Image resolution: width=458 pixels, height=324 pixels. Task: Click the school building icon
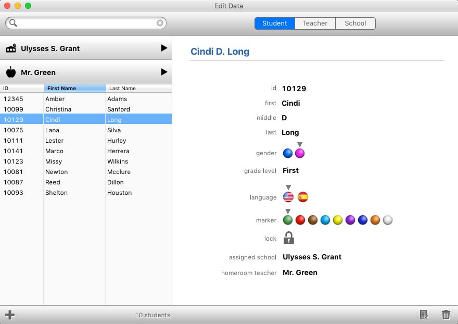click(x=11, y=48)
